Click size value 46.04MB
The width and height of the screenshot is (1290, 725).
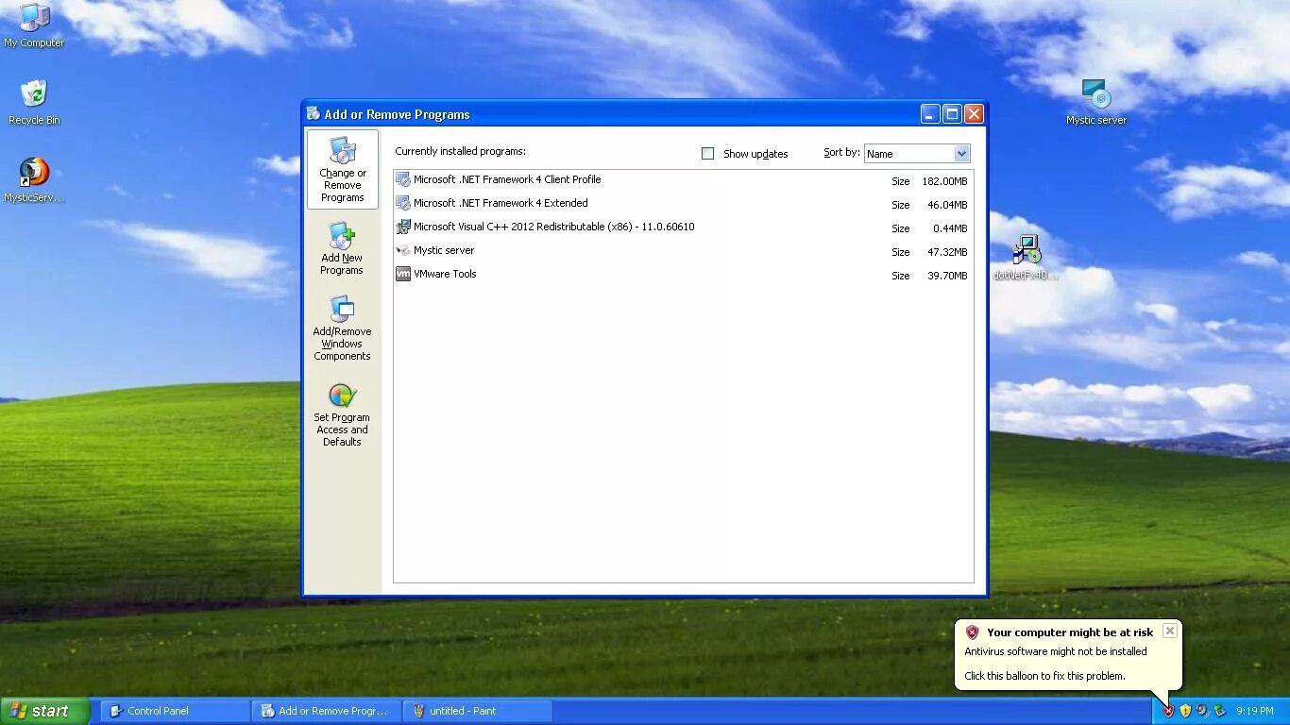pyautogui.click(x=947, y=205)
